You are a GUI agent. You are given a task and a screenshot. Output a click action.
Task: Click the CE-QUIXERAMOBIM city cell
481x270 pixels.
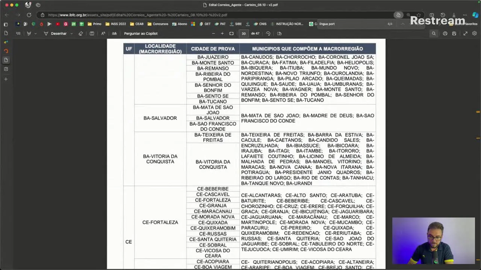click(213, 228)
